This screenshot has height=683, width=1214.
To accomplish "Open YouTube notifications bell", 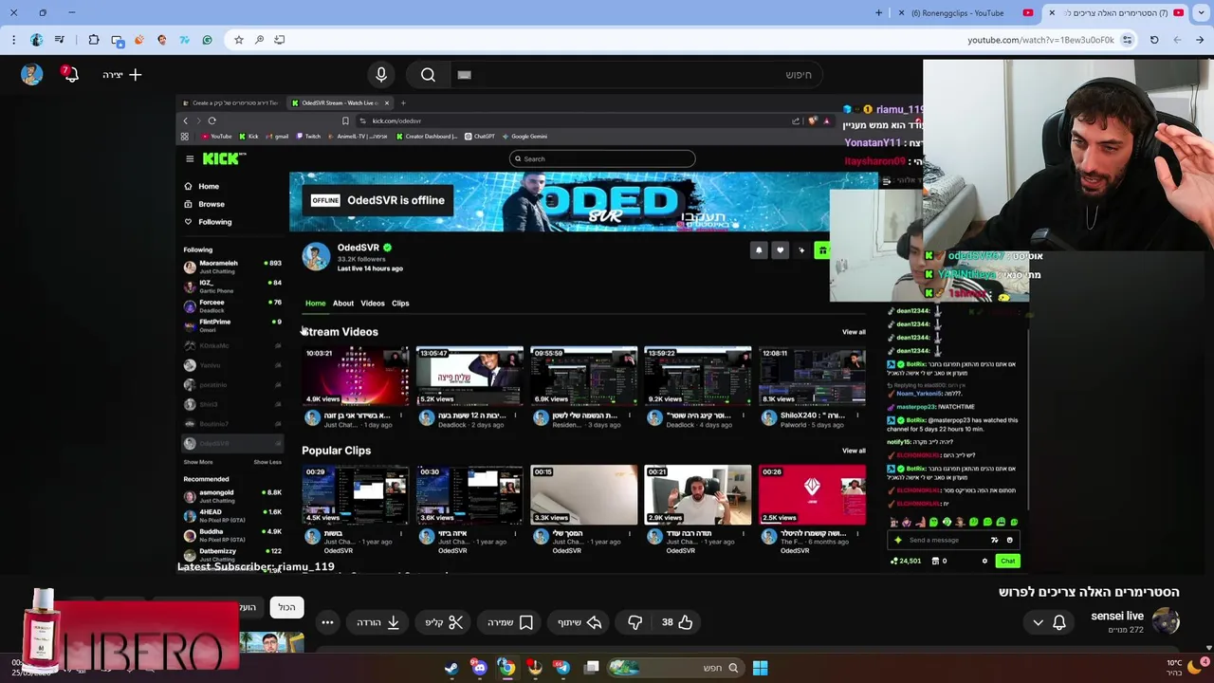I will (x=69, y=75).
